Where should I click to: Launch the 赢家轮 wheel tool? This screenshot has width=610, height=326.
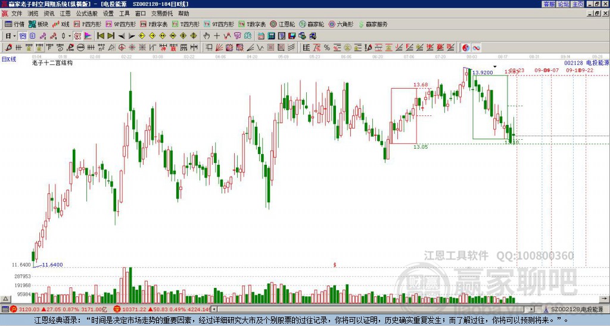312,24
